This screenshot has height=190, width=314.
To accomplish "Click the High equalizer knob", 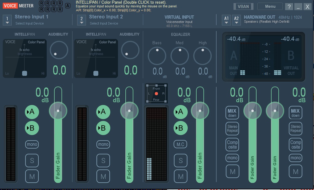I will pos(202,56).
